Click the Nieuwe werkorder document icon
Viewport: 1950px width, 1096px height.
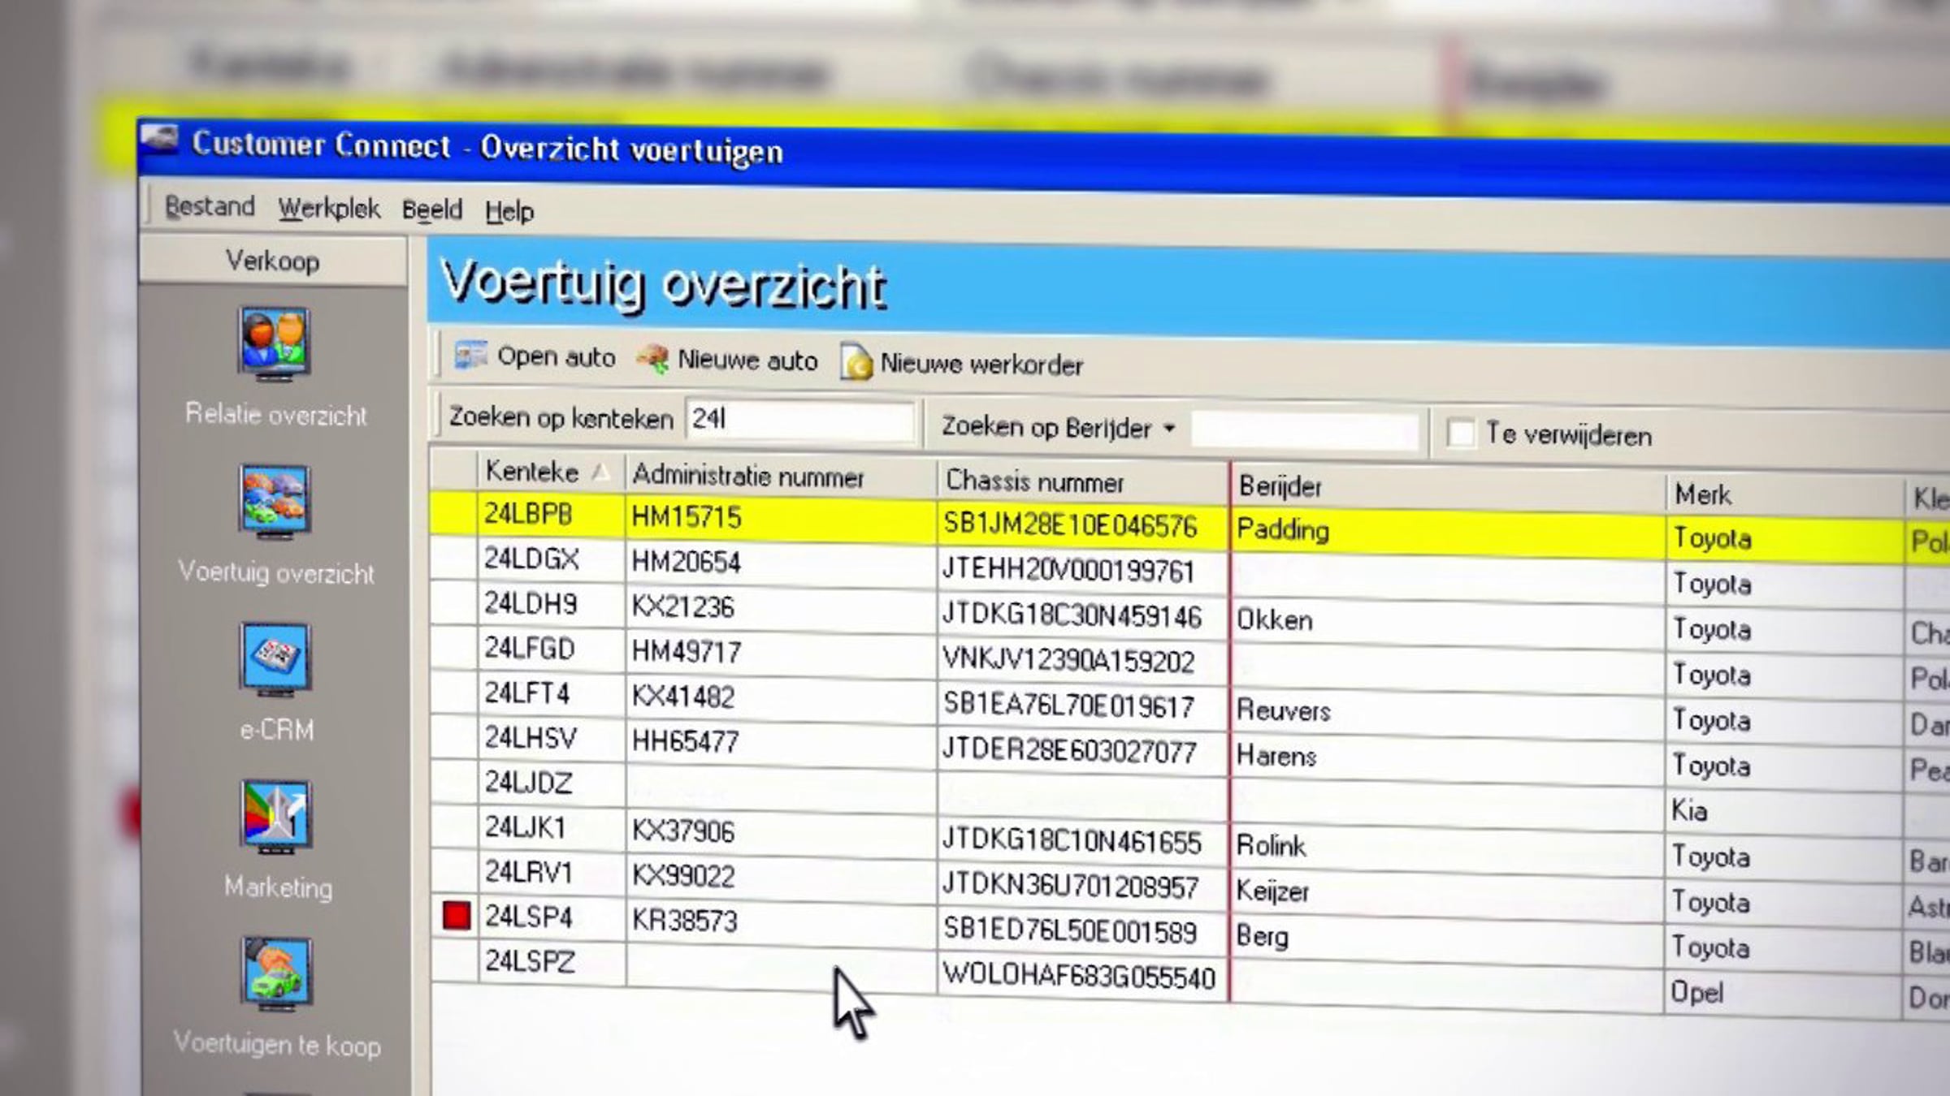tap(856, 362)
